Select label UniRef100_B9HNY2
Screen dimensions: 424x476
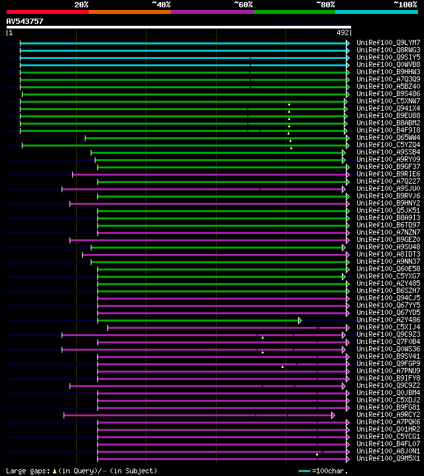coord(388,203)
